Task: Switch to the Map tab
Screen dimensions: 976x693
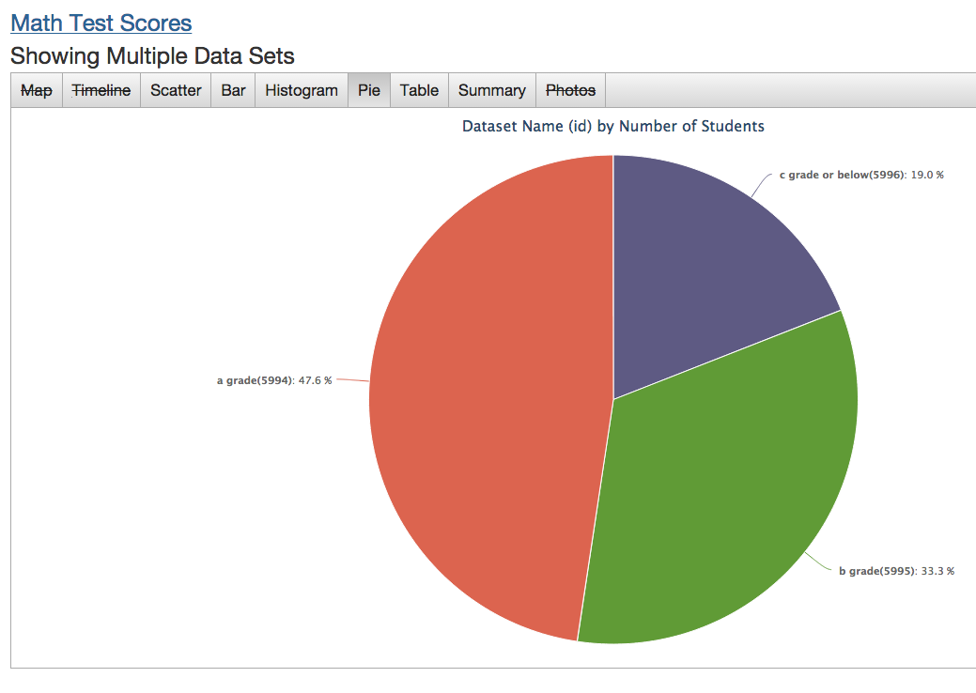Action: point(37,90)
